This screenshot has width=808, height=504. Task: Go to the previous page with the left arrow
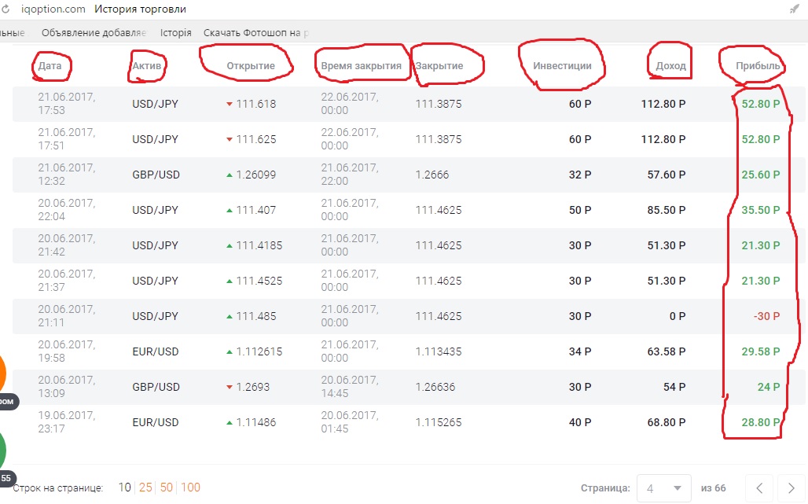[759, 487]
